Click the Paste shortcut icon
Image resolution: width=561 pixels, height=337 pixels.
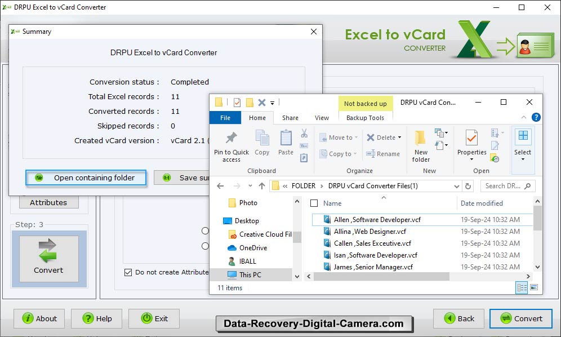(304, 158)
